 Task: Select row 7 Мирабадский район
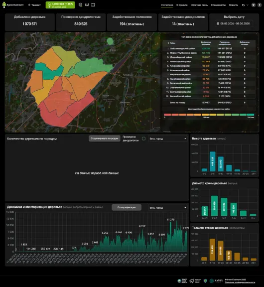209,75
